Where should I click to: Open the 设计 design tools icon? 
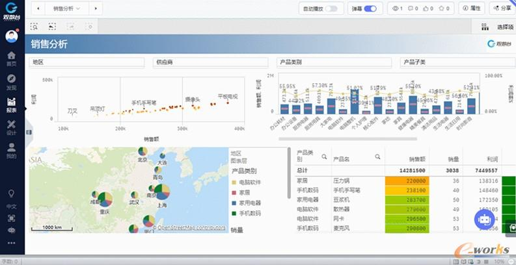pos(11,127)
